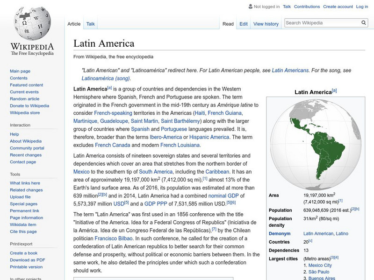Screen dimensions: 374x280
Task: Select the Read tab
Action: click(x=228, y=24)
